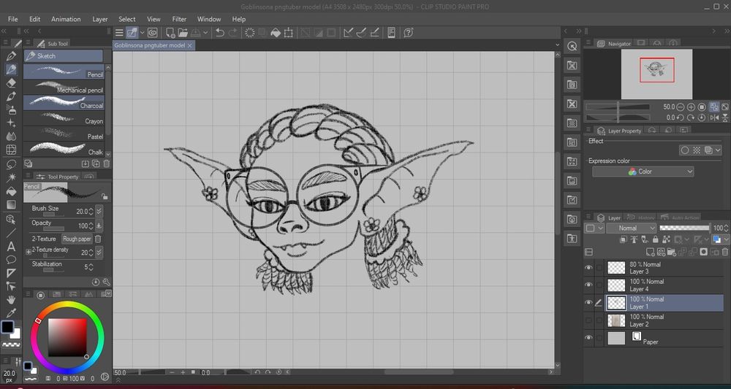Select the Text tool
This screenshot has height=389, width=731.
pos(11,246)
